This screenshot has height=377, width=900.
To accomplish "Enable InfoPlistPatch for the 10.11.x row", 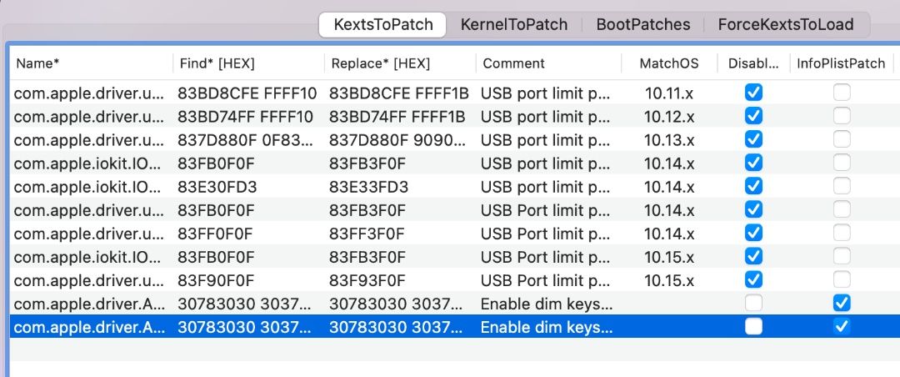I will (x=842, y=93).
